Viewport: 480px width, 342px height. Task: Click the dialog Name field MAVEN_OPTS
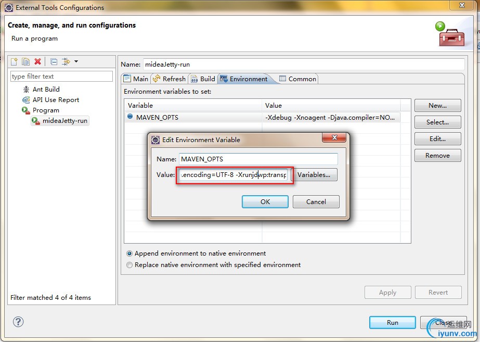point(258,159)
